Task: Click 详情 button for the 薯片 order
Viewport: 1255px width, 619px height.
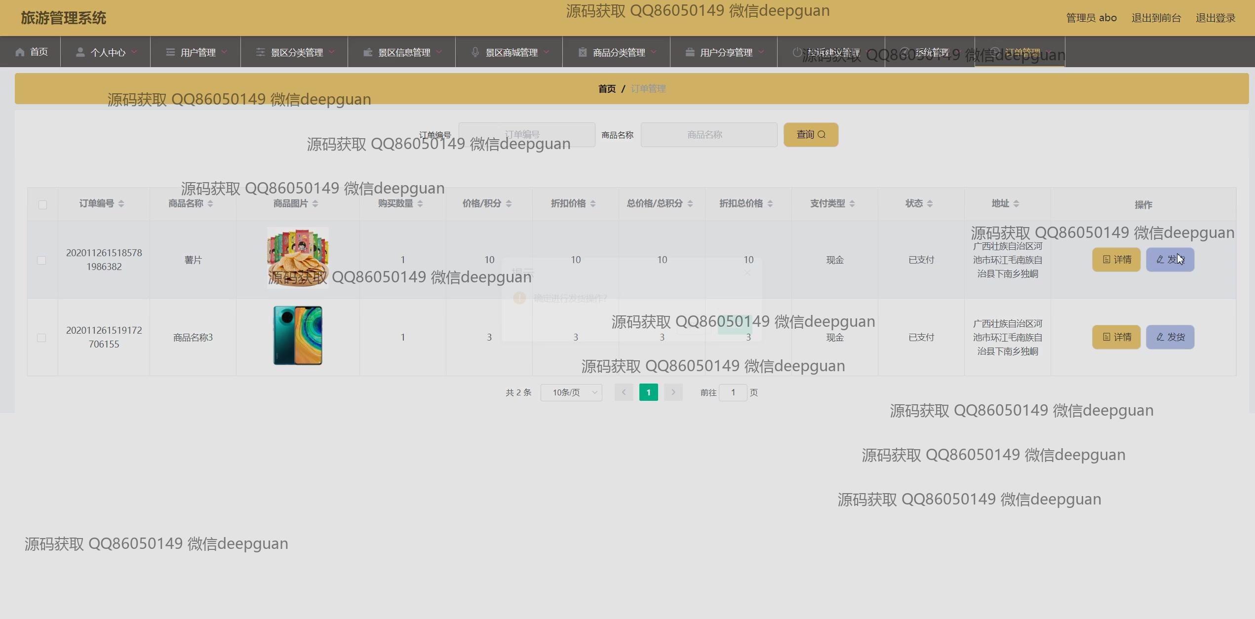Action: 1116,260
